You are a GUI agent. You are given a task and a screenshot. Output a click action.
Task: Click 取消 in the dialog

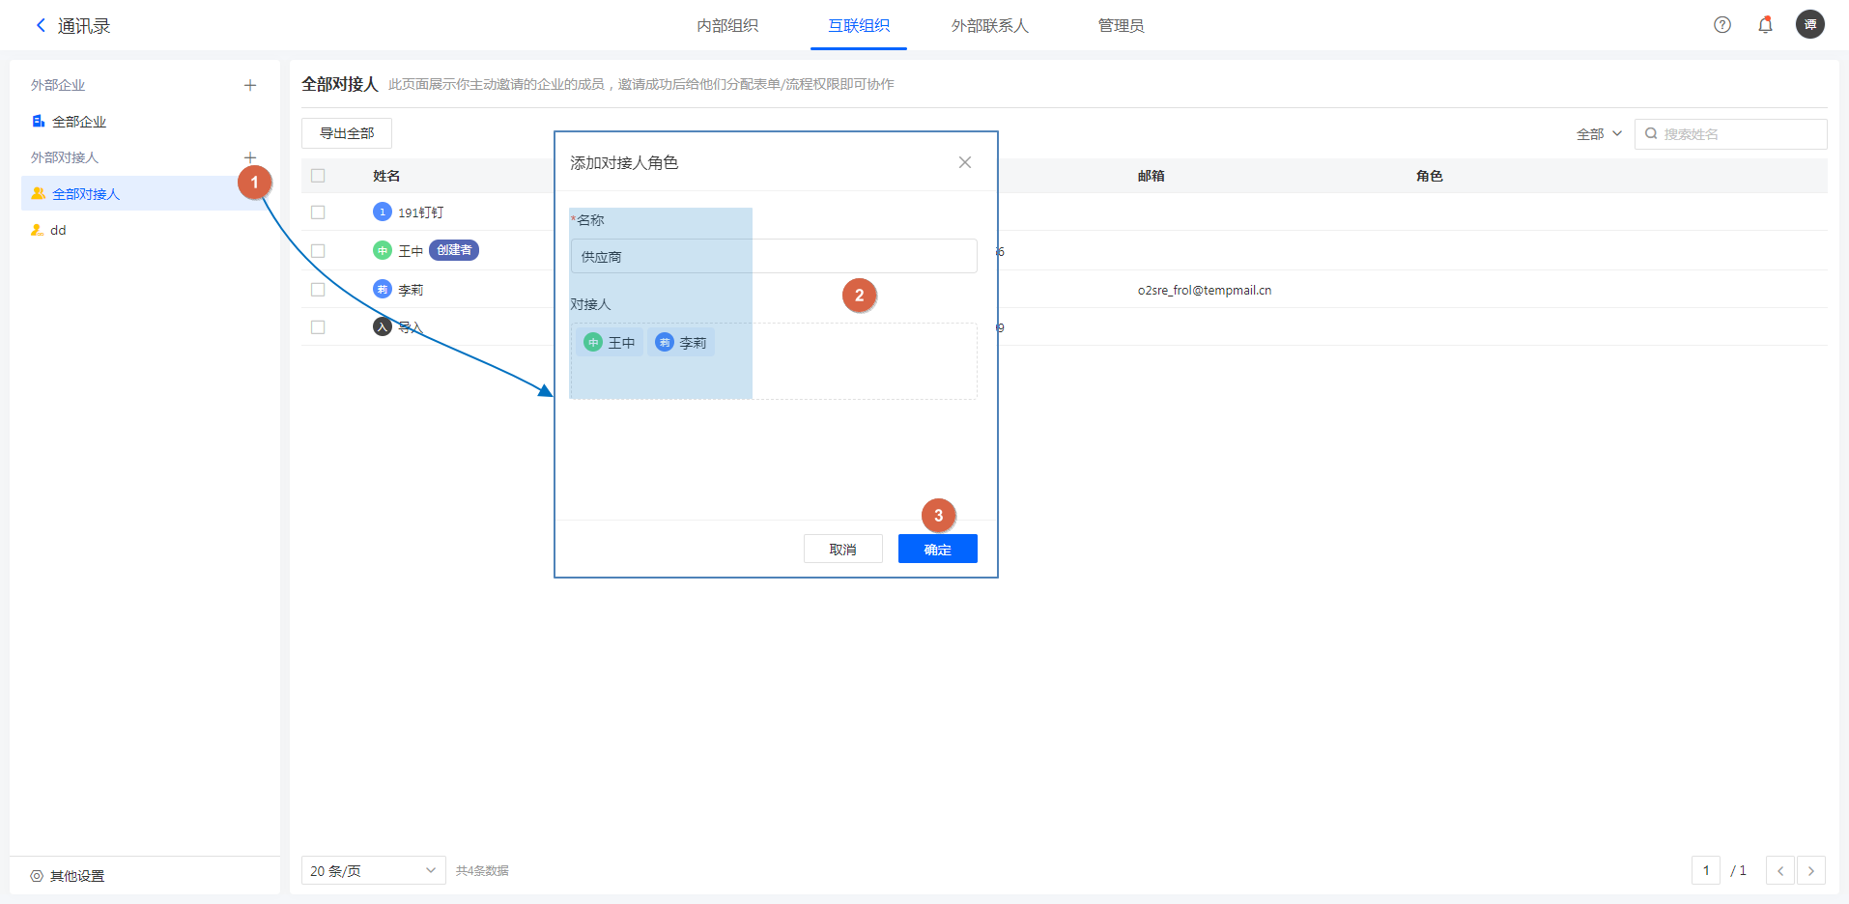tap(843, 549)
